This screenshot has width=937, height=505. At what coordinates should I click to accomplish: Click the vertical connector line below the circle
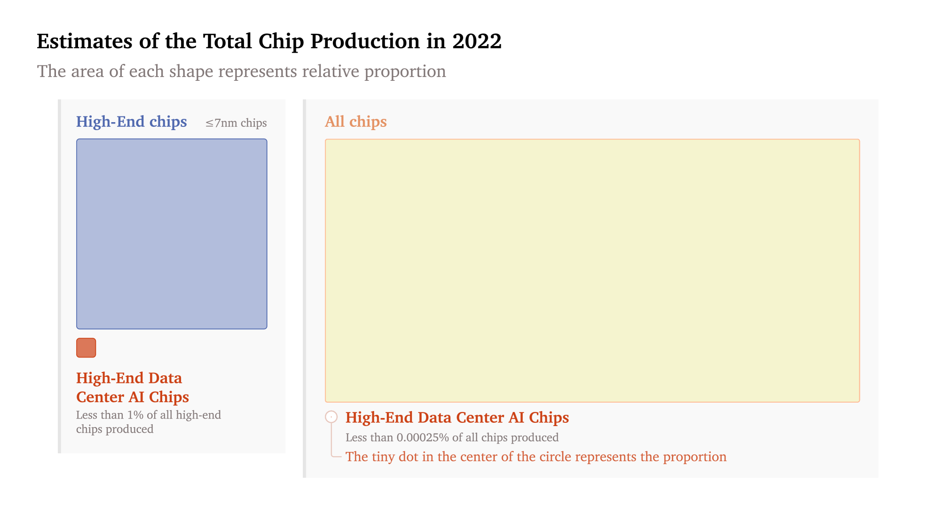tap(331, 439)
